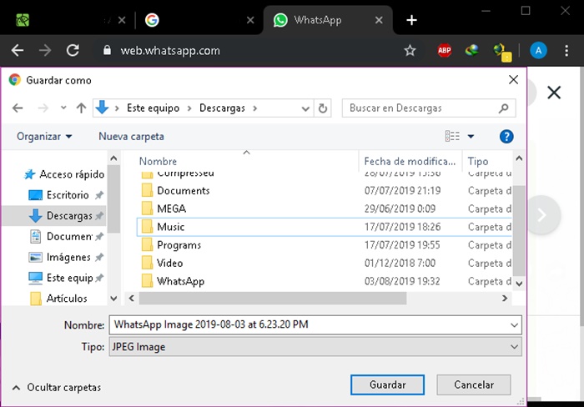Image resolution: width=584 pixels, height=407 pixels.
Task: Close the Guardar como dialog
Action: (x=513, y=80)
